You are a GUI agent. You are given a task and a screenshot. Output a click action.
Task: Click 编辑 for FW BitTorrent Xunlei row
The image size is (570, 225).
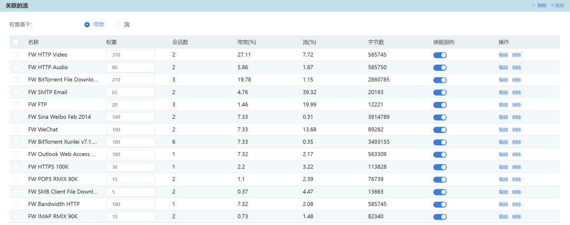(x=503, y=142)
